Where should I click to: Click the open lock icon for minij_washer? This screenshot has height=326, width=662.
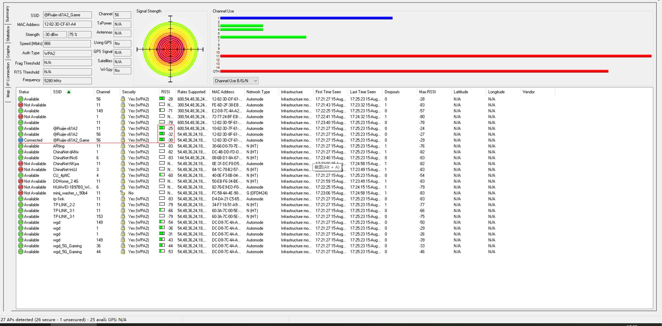pyautogui.click(x=122, y=193)
